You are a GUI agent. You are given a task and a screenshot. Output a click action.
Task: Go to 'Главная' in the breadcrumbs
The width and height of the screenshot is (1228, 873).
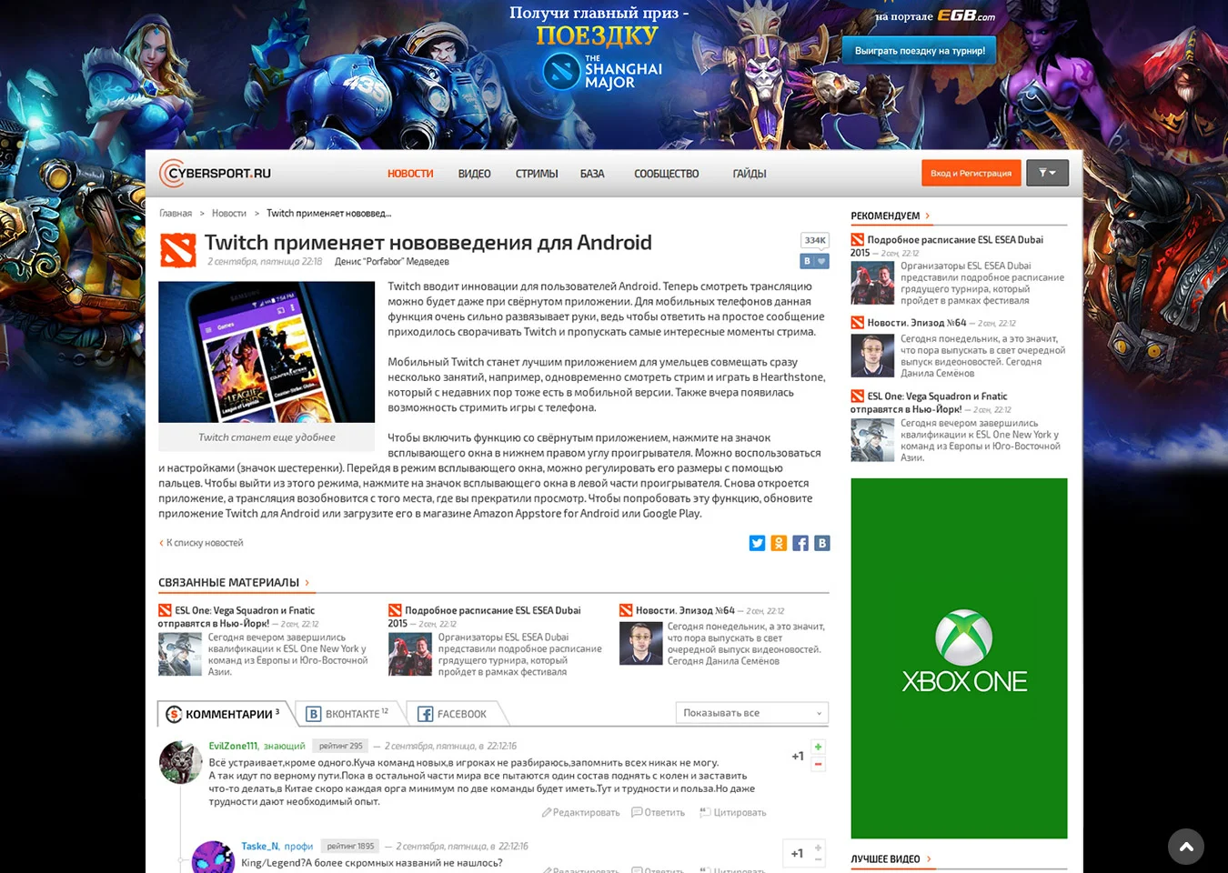tap(176, 214)
